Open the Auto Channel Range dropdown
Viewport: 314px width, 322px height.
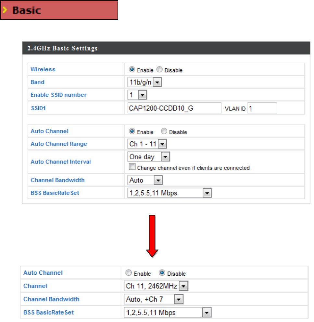147,144
